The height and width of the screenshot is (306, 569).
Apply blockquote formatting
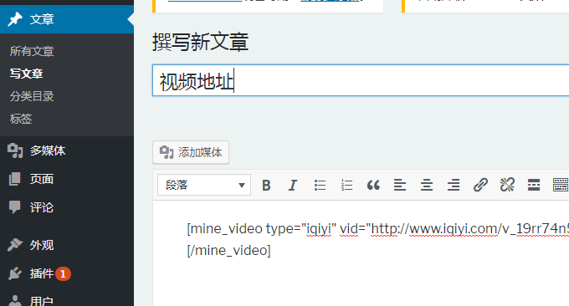tap(373, 186)
